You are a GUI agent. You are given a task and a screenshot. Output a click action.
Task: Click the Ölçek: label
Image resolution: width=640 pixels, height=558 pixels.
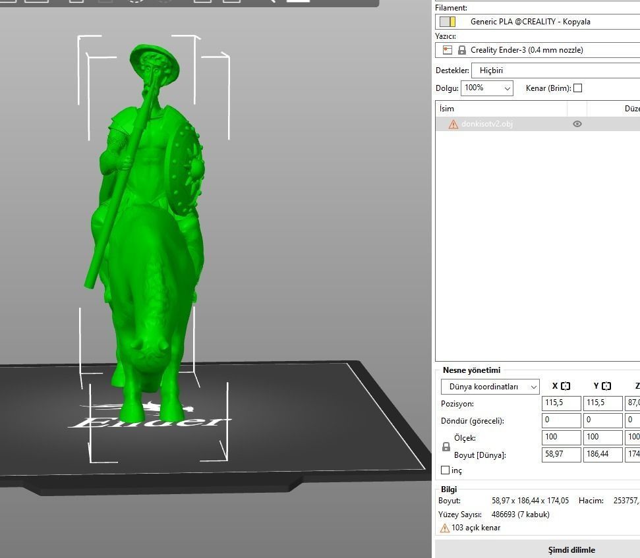(x=465, y=438)
